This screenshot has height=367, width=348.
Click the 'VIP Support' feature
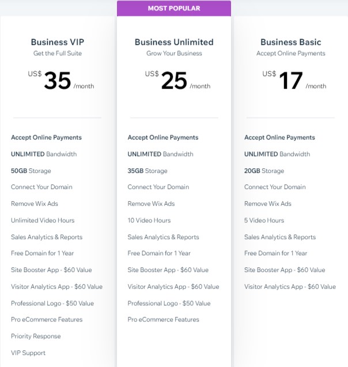click(x=28, y=353)
